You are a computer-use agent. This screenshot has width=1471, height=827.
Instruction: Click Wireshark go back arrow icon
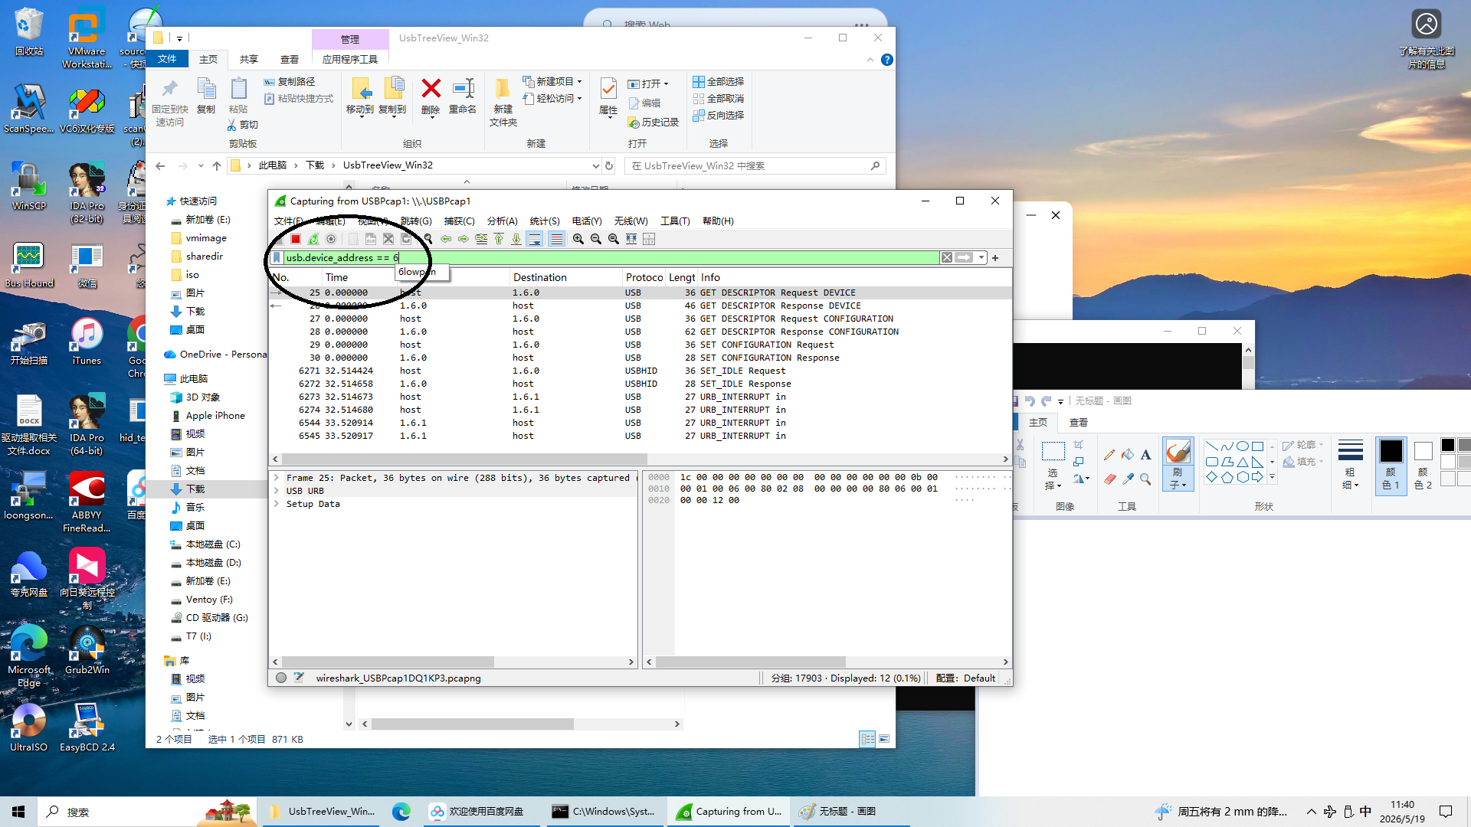pyautogui.click(x=446, y=239)
